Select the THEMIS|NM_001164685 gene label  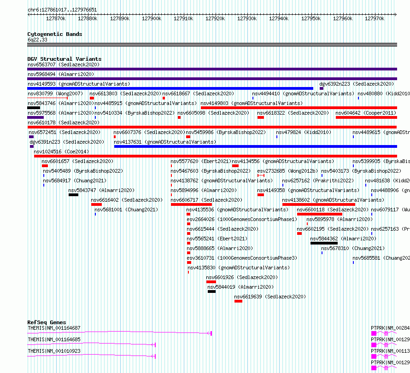point(54,339)
